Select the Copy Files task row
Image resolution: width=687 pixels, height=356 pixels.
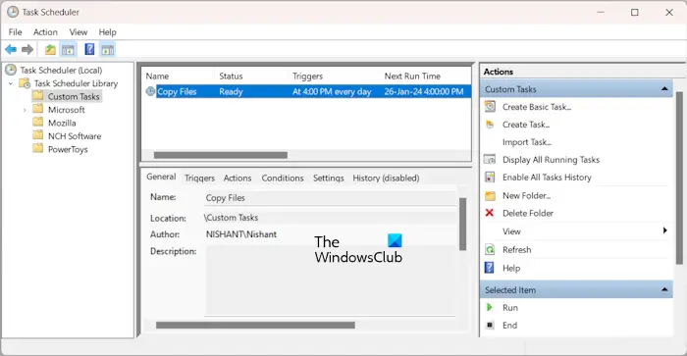pyautogui.click(x=307, y=91)
